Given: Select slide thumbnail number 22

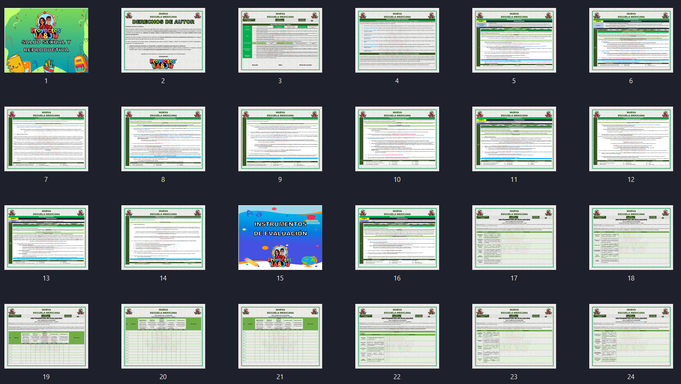Looking at the screenshot, I should pyautogui.click(x=397, y=336).
